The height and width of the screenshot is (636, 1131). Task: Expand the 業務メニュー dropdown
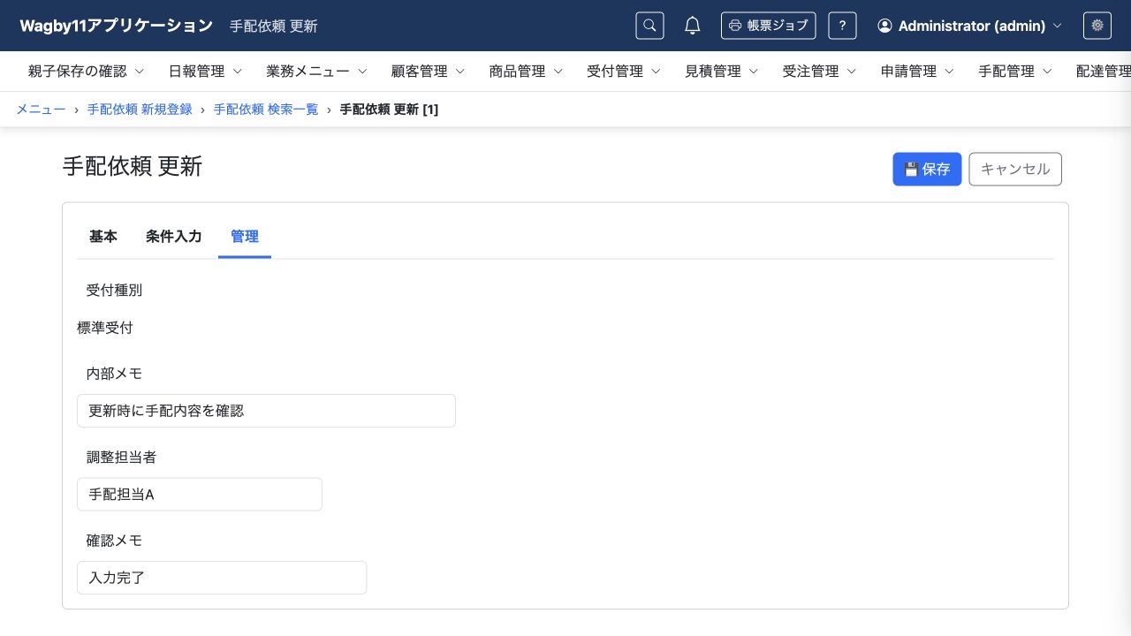[317, 72]
